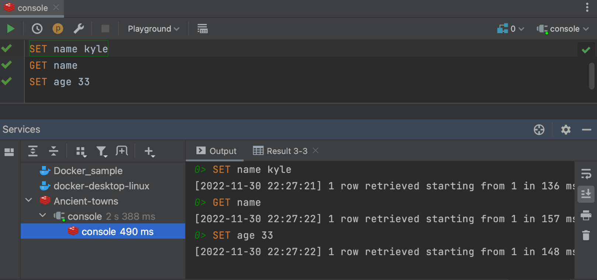Open the Filter icon in Services toolbar
Image resolution: width=597 pixels, height=280 pixels.
(101, 151)
